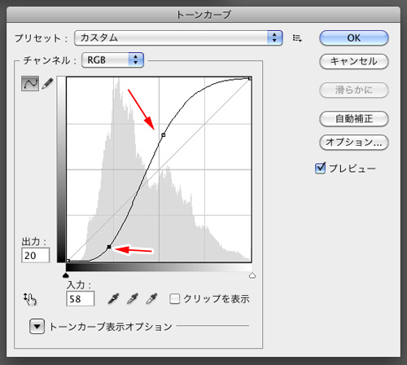
Task: Click the white input slider triangle
Action: [x=252, y=275]
